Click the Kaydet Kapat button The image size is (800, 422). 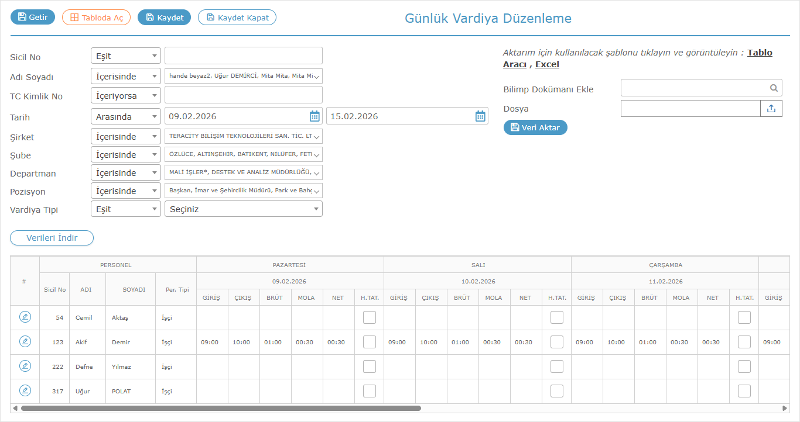[x=237, y=18]
